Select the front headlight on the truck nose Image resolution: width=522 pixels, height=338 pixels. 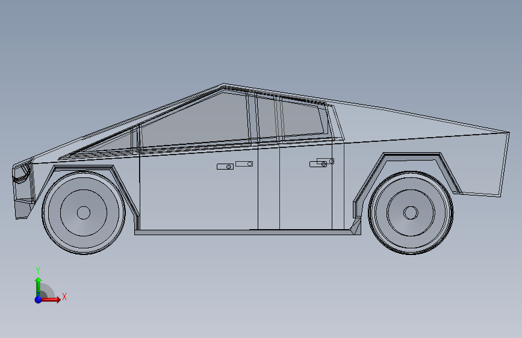[x=21, y=173]
